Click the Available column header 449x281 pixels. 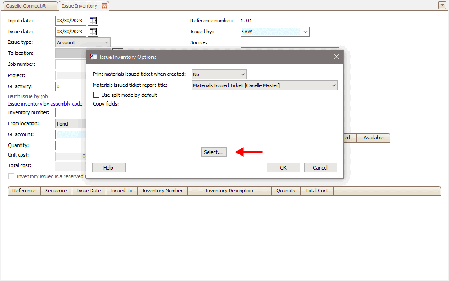click(374, 138)
